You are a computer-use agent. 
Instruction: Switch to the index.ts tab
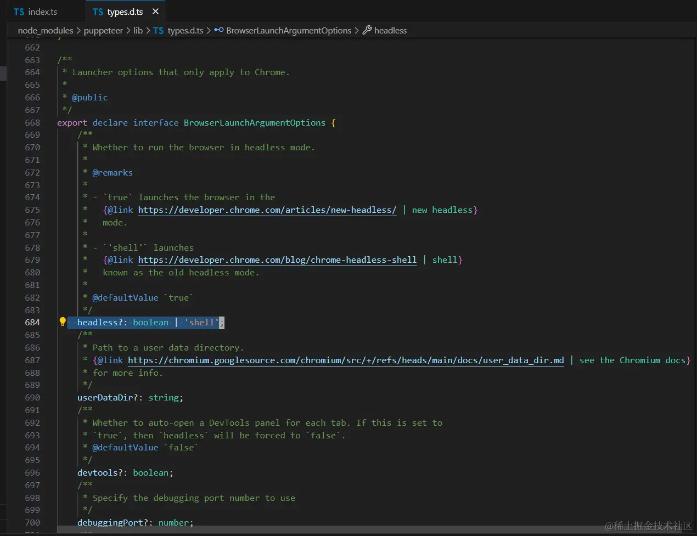coord(43,12)
